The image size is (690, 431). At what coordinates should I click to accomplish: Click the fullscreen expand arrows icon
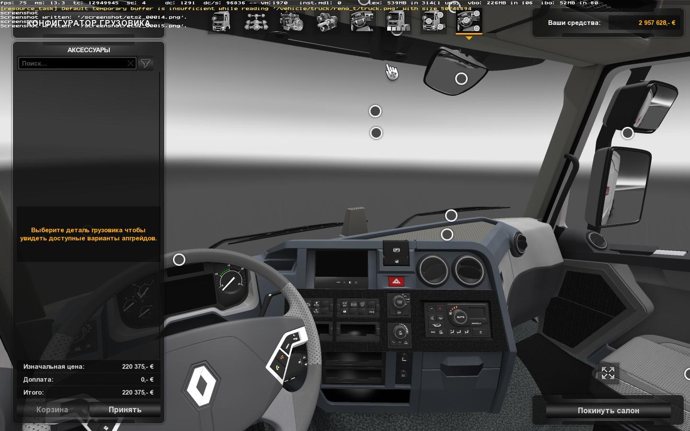[x=608, y=374]
